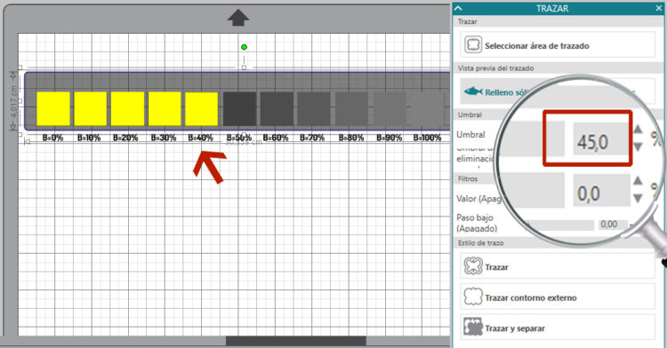Click the Select trace area icon
The width and height of the screenshot is (667, 348).
(473, 44)
